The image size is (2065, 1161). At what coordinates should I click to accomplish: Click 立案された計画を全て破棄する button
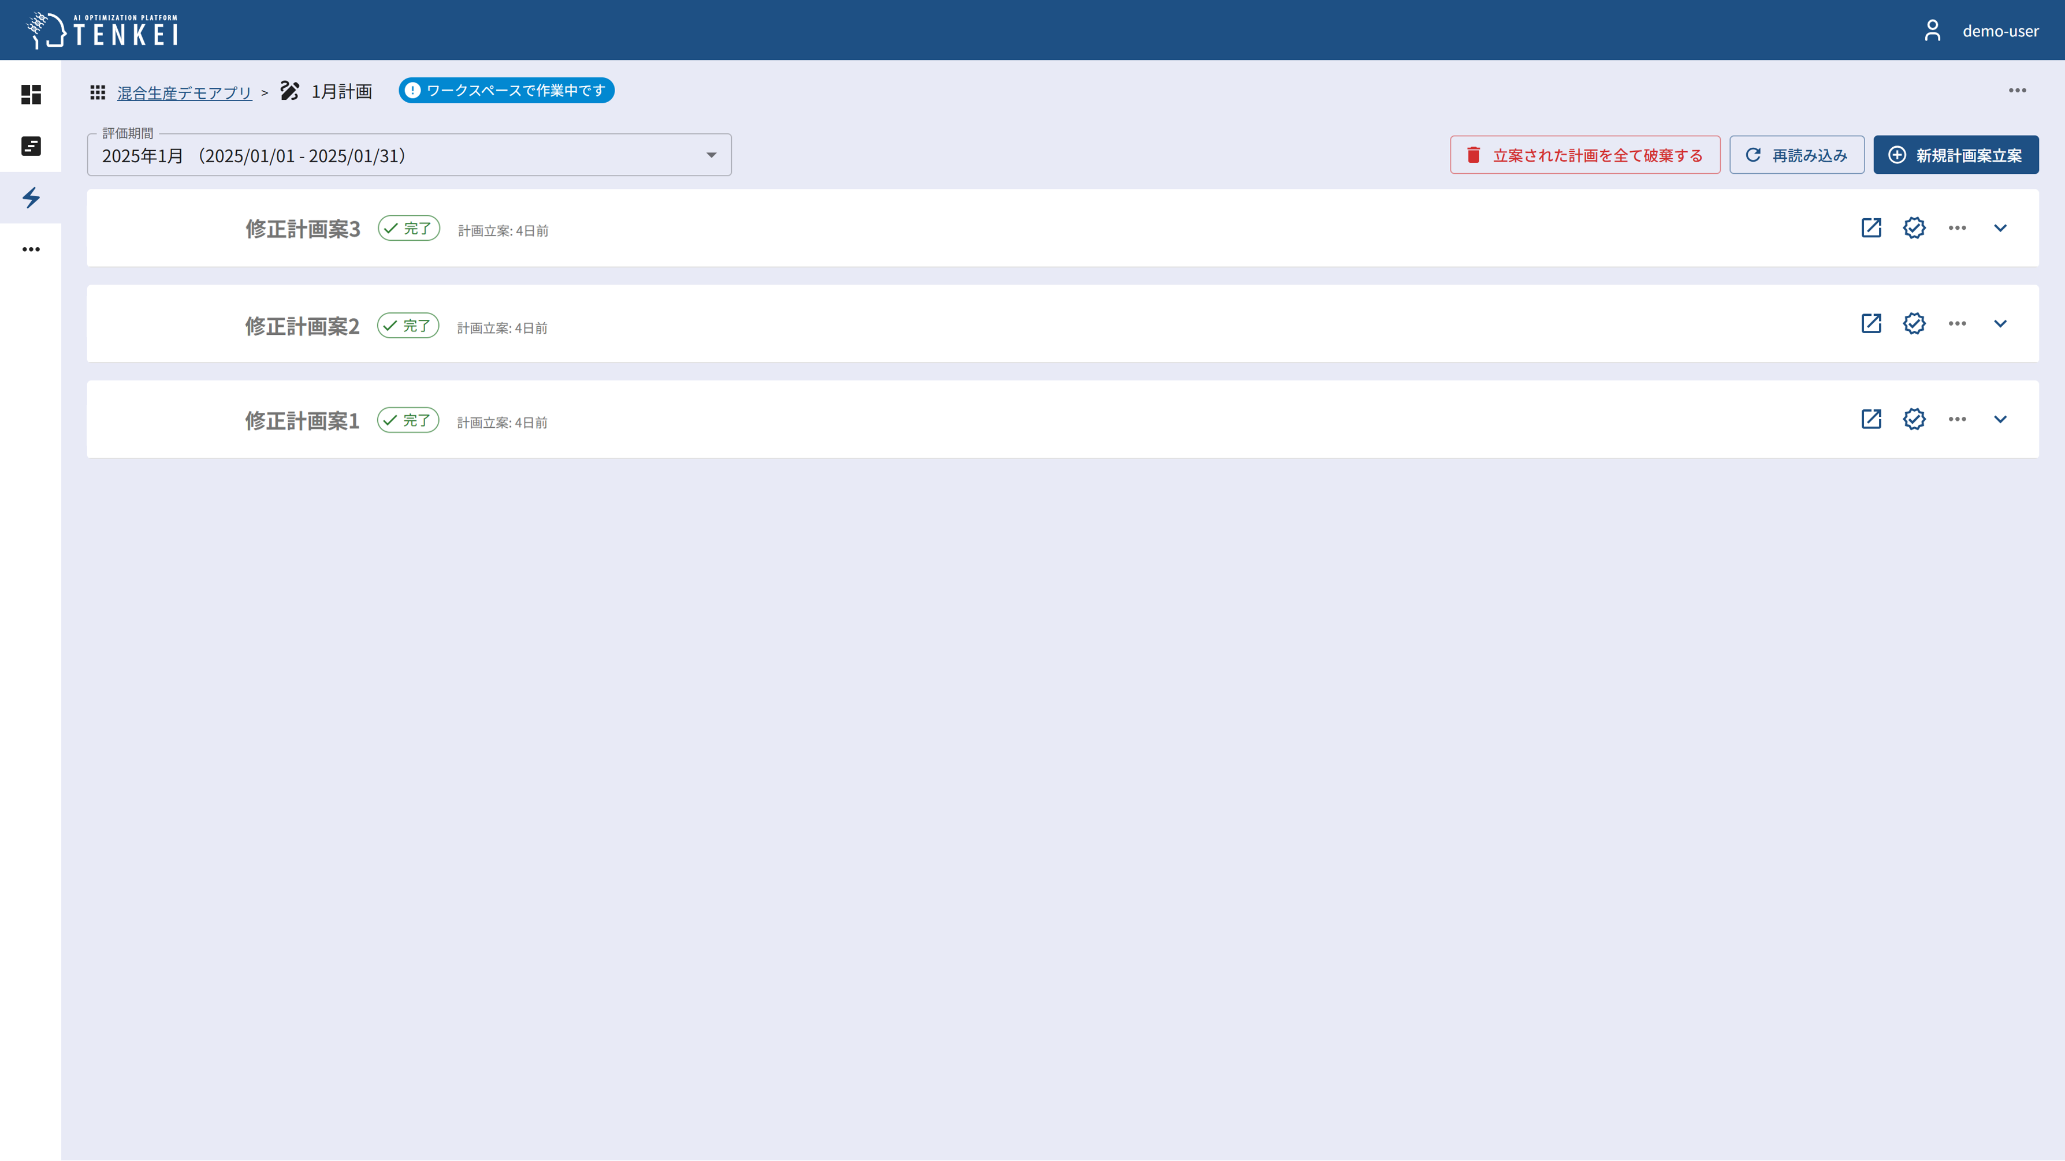[1584, 155]
